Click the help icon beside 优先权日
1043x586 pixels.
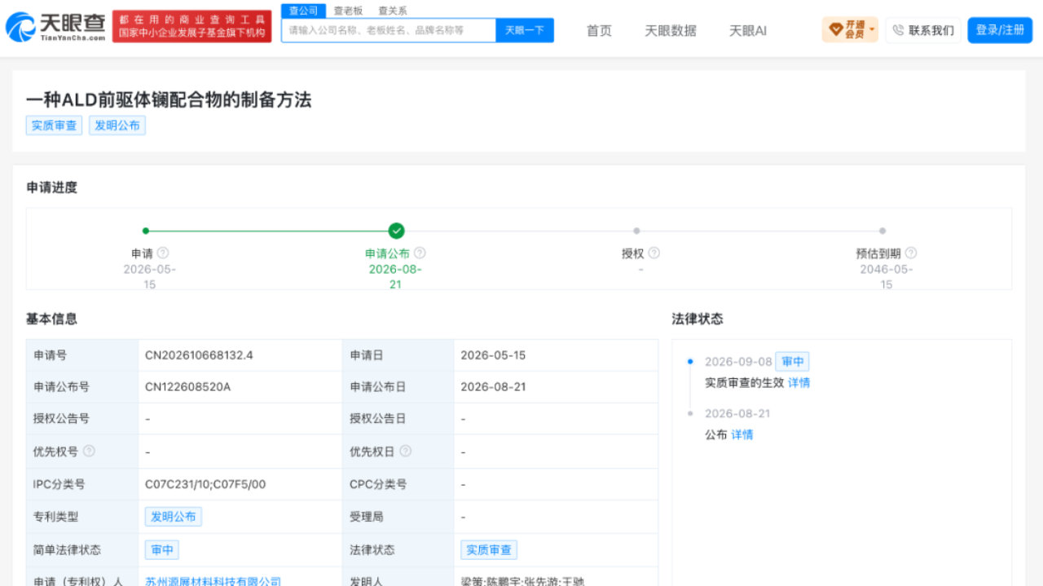[405, 451]
